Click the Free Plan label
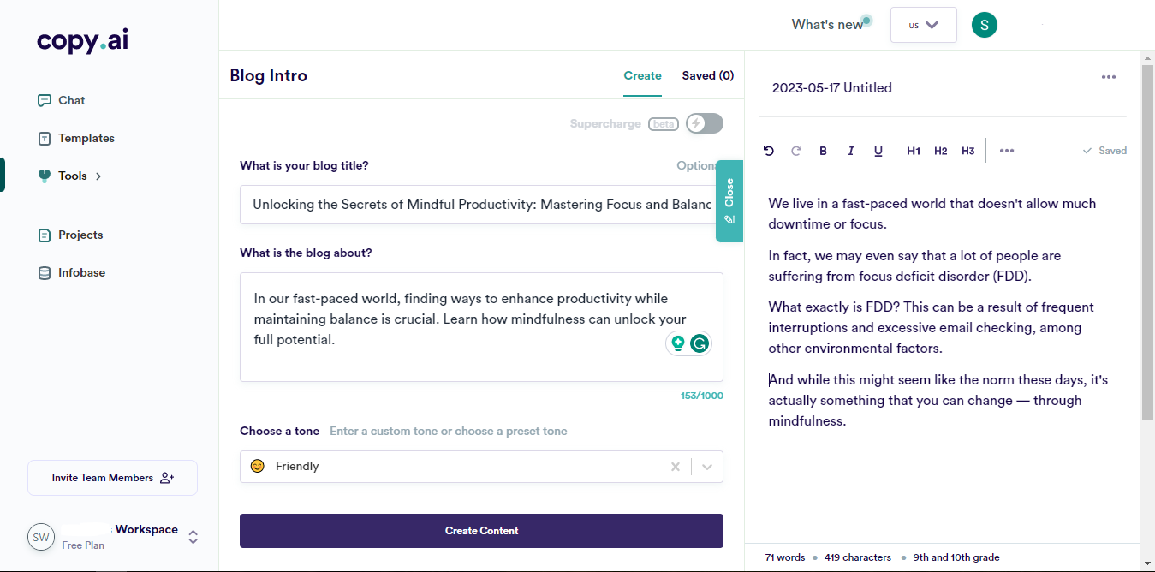The width and height of the screenshot is (1155, 572). coord(83,545)
